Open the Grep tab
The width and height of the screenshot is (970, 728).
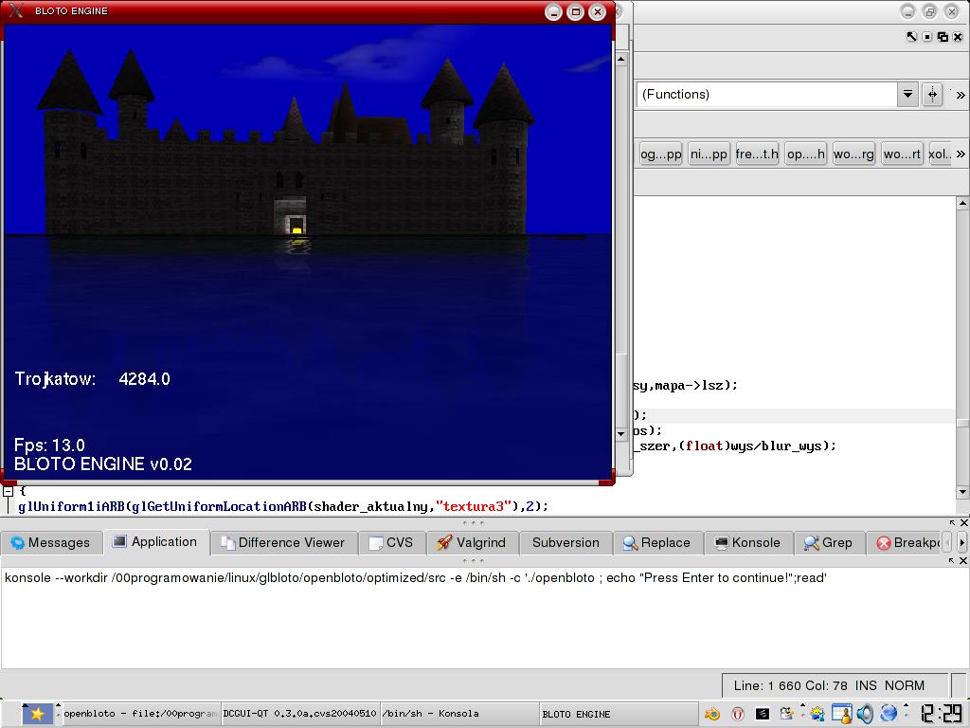tap(828, 543)
